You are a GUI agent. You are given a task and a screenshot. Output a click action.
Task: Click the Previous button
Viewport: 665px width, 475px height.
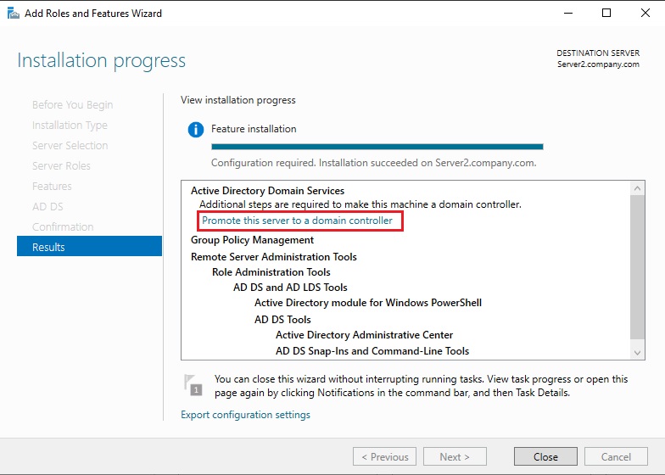384,456
